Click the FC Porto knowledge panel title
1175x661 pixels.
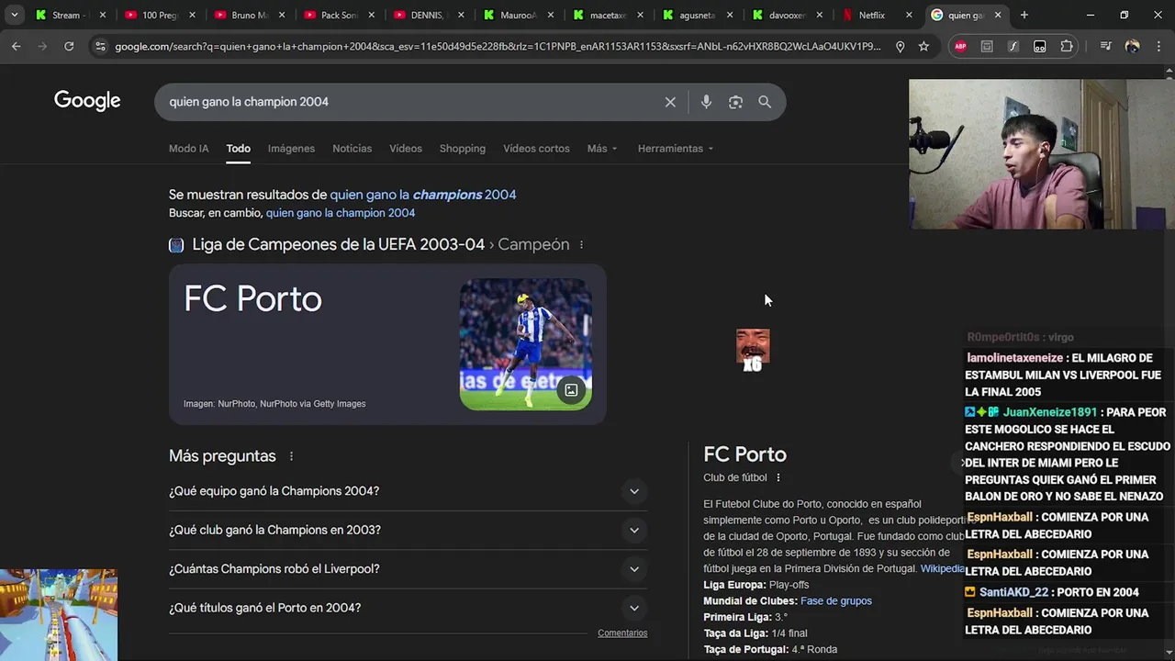pyautogui.click(x=744, y=454)
